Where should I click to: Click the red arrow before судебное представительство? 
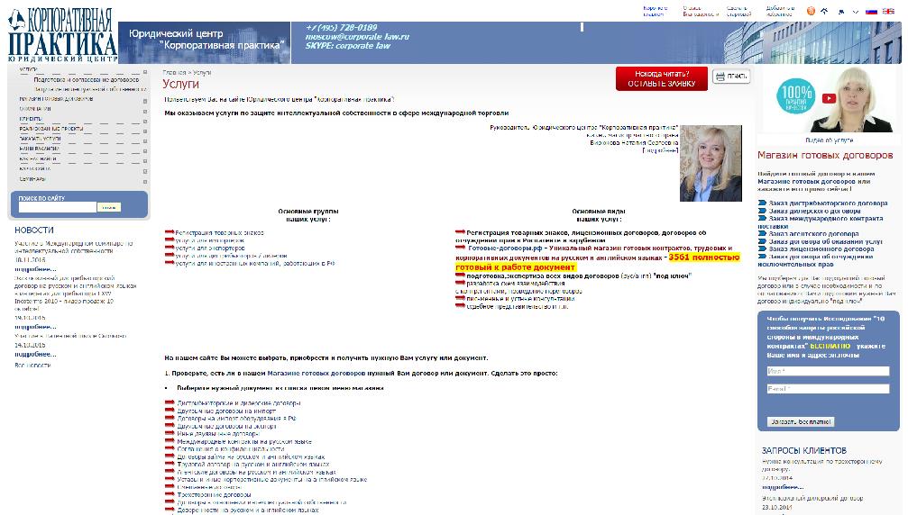[461, 306]
